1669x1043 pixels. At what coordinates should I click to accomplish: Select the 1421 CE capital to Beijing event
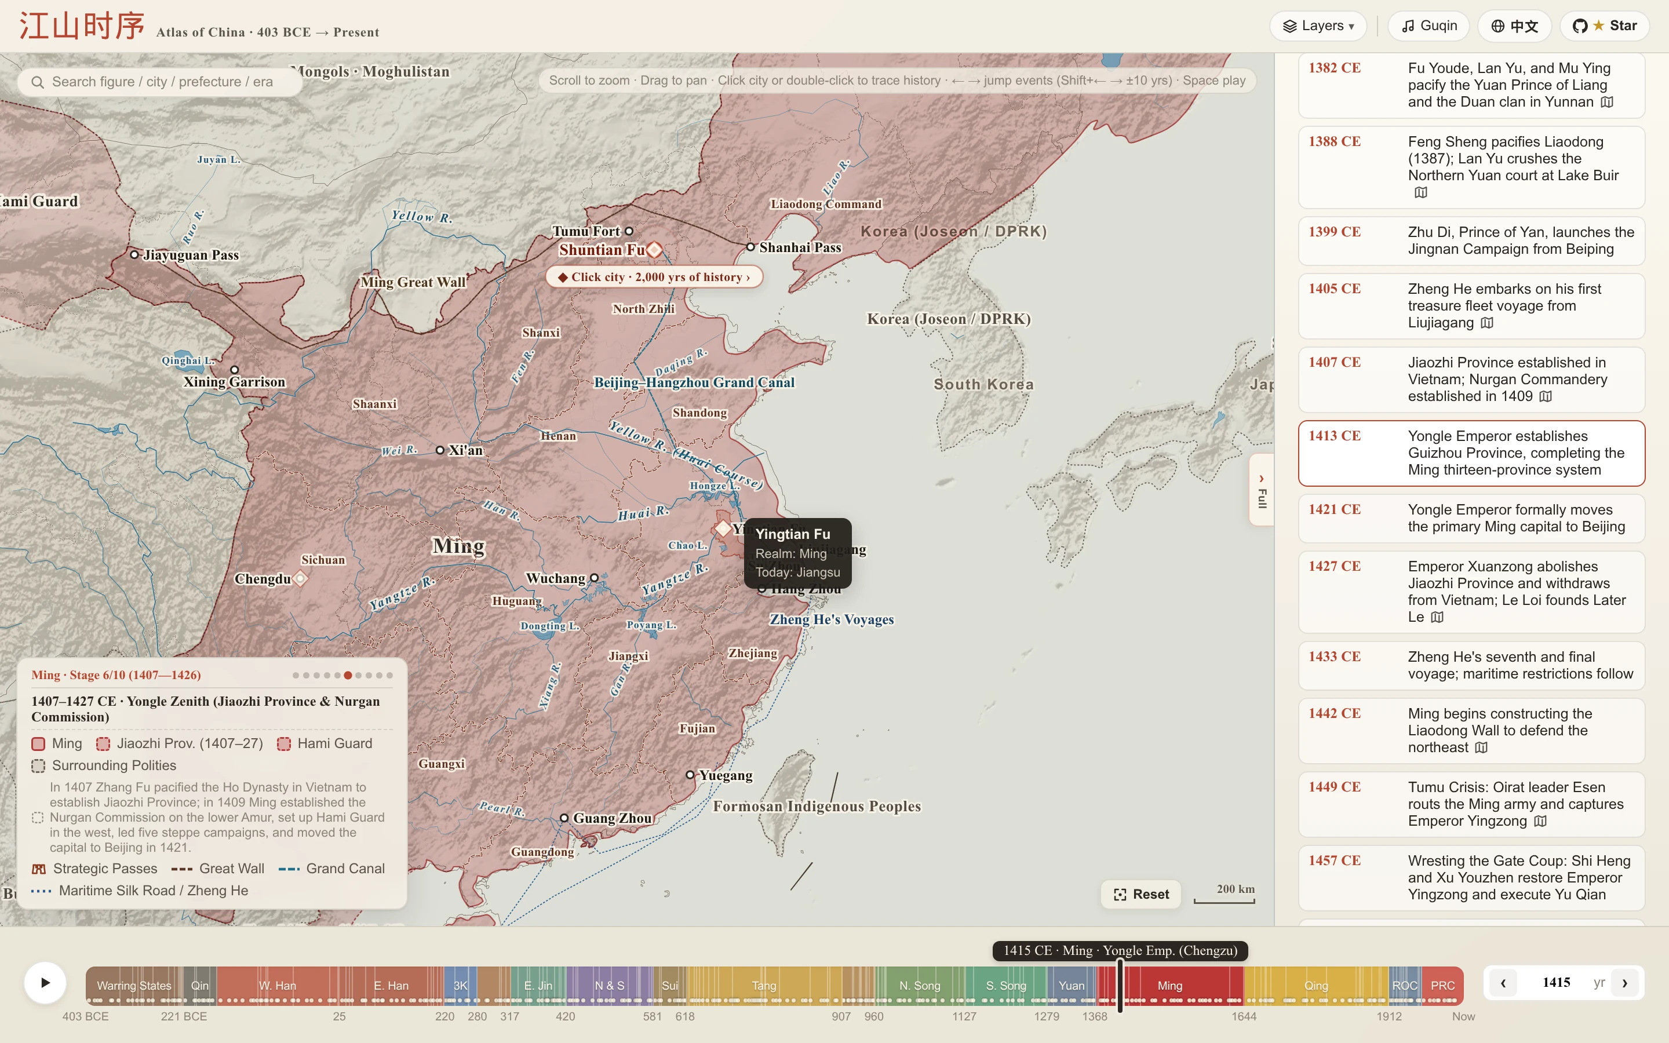click(1471, 518)
